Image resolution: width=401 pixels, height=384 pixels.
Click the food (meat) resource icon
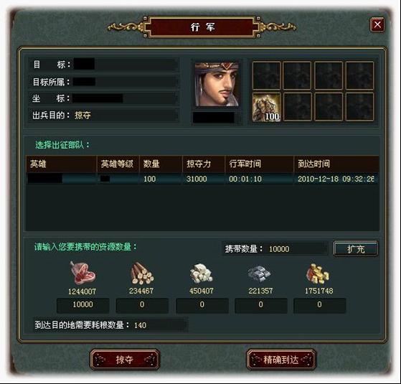click(82, 273)
